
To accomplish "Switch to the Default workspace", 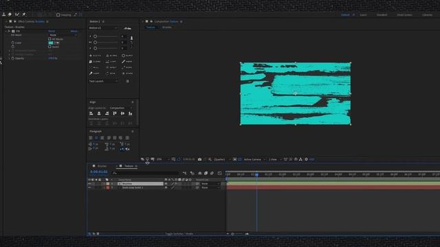I will click(345, 15).
